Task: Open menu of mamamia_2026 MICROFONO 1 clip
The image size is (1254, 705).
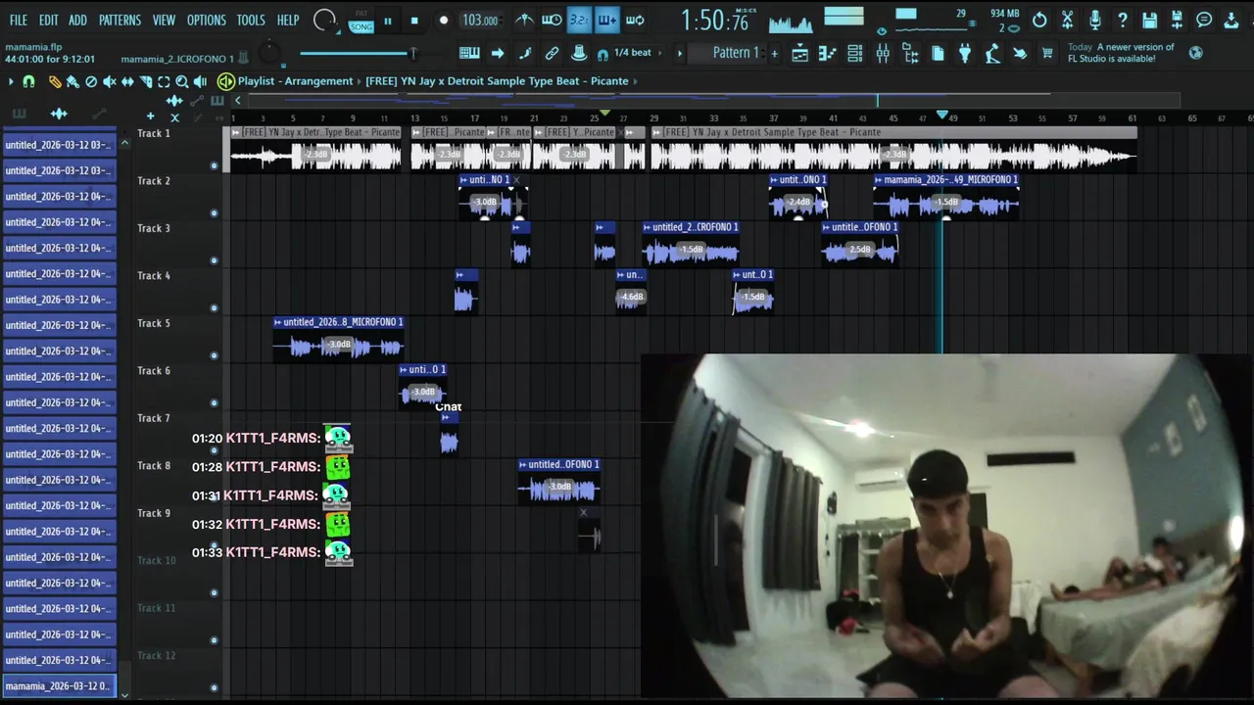Action: [x=879, y=180]
